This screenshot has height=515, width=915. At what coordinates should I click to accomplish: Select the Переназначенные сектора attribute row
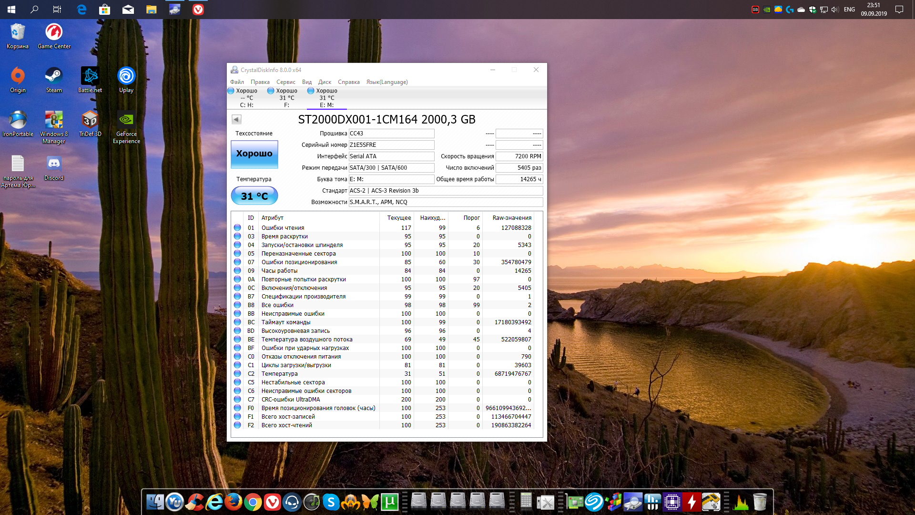[298, 254]
